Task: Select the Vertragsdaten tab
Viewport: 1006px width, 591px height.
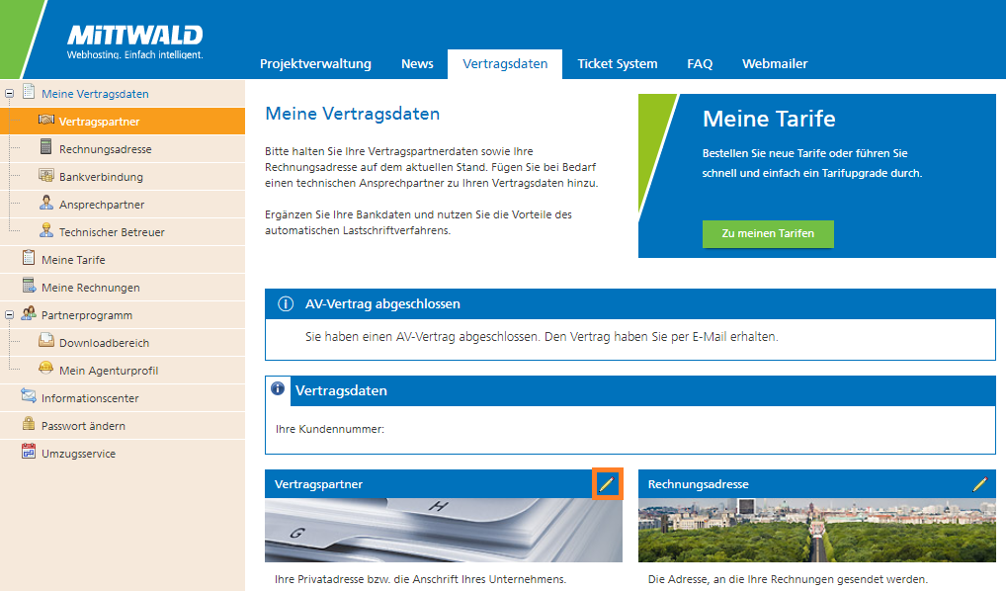Action: (505, 63)
